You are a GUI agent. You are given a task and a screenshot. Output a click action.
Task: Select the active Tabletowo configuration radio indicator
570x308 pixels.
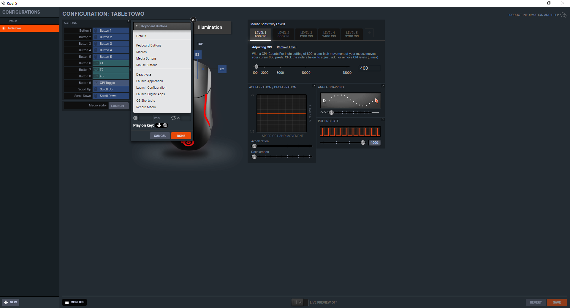[4, 28]
